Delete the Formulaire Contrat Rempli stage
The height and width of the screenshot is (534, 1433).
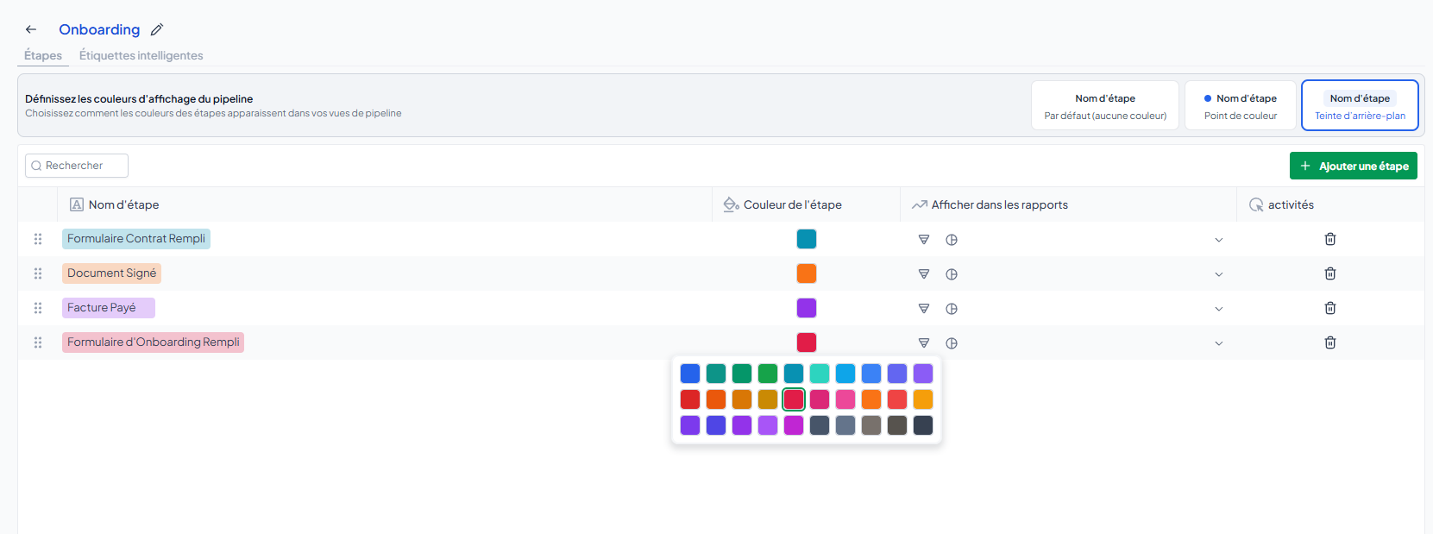pos(1330,239)
